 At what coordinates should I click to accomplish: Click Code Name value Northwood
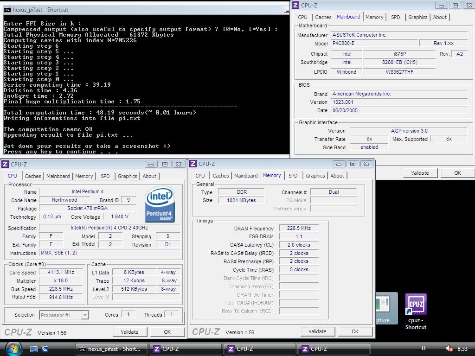click(x=64, y=200)
